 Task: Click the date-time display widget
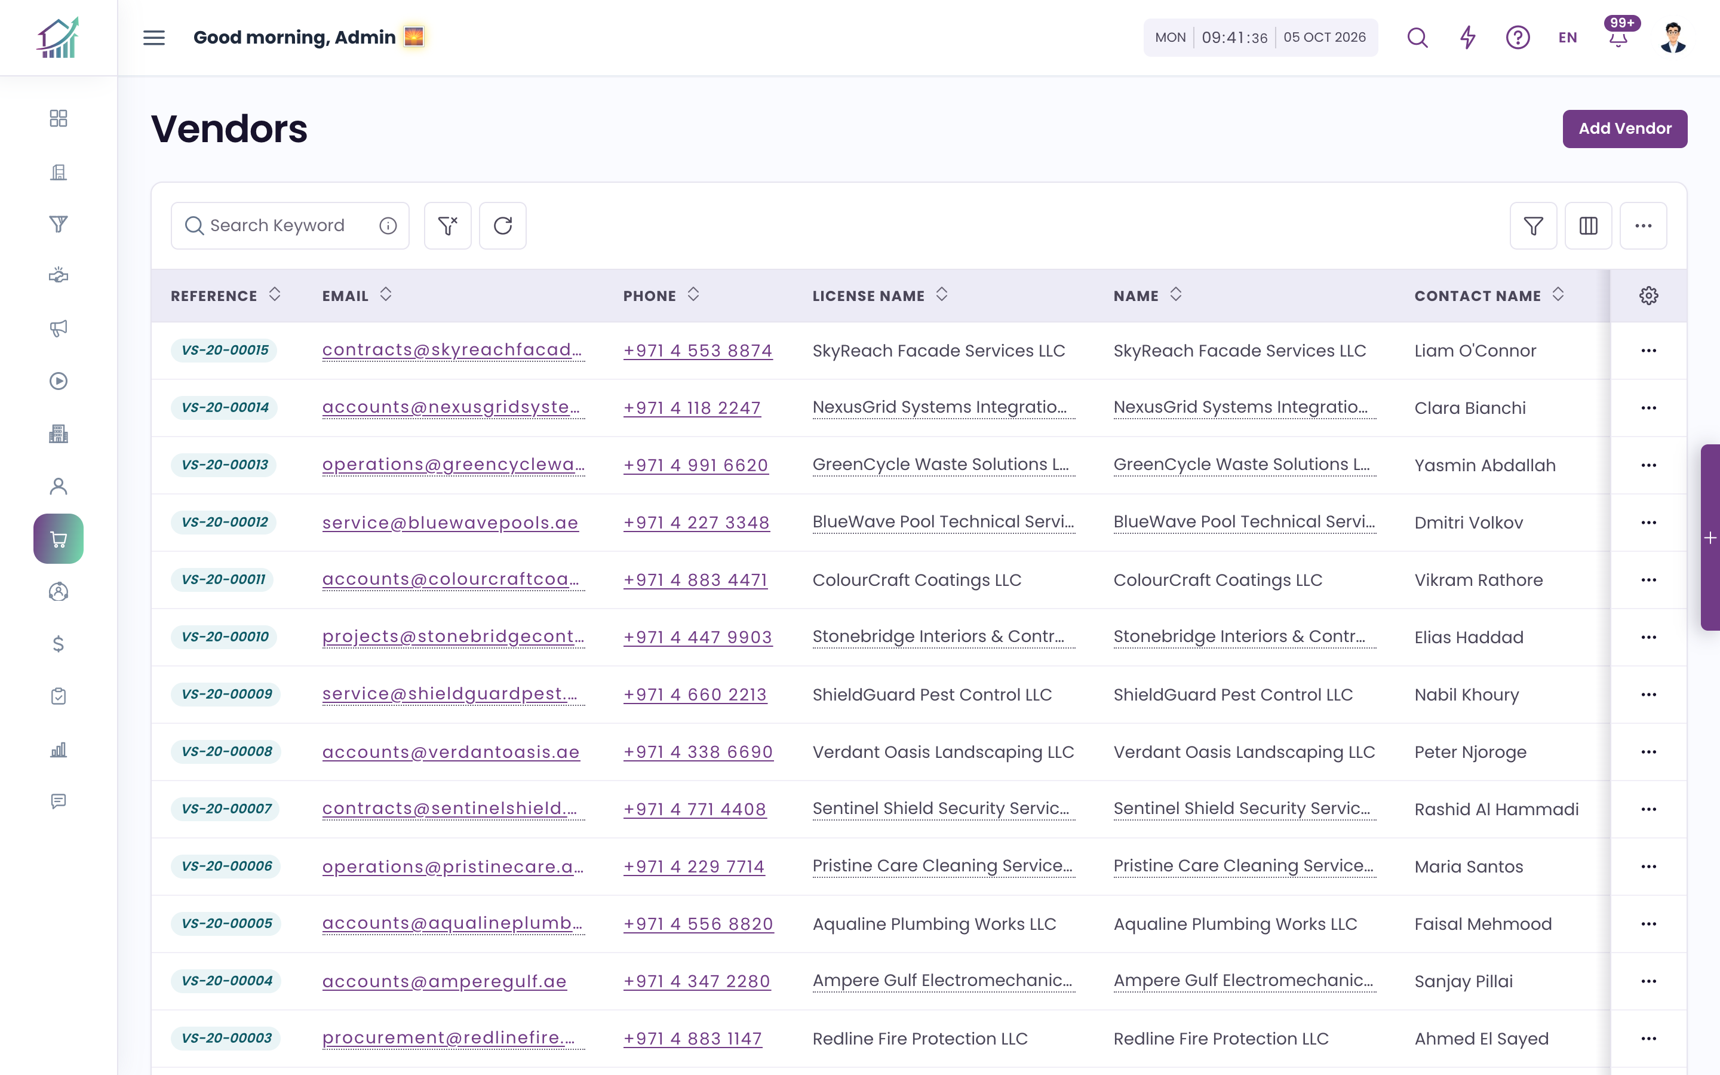click(1260, 38)
